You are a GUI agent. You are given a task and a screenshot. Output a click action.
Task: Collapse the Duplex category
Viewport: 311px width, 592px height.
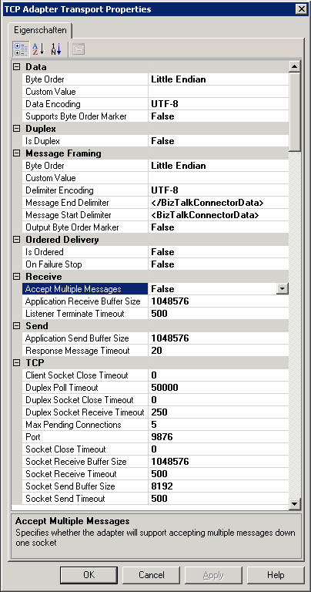(x=17, y=129)
